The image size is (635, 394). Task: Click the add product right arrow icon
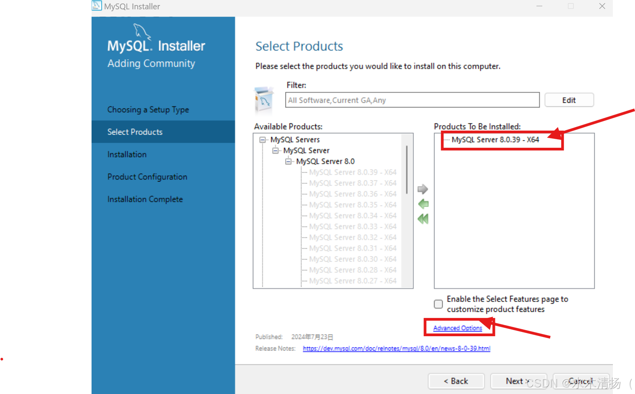click(x=422, y=189)
